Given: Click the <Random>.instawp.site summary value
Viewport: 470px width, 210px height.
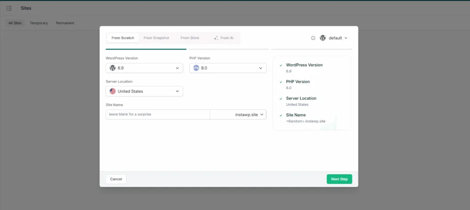Looking at the screenshot, I should pyautogui.click(x=306, y=121).
